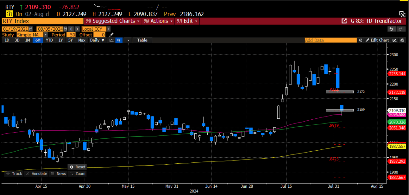Click G 83: TD Trendfactor title
The image size is (409, 195).
point(376,21)
